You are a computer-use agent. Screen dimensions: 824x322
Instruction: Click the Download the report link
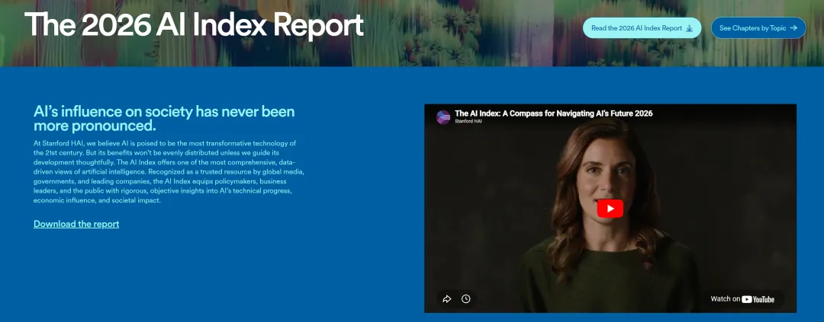76,224
